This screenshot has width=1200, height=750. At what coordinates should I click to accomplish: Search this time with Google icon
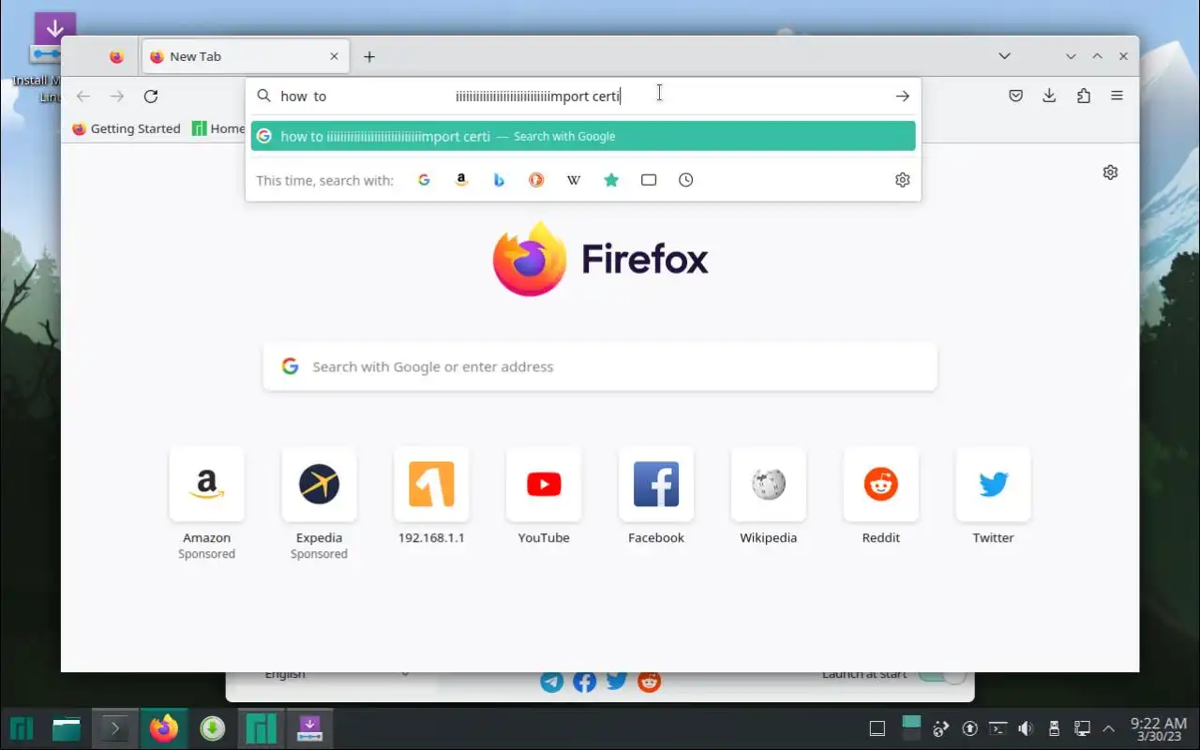point(424,180)
